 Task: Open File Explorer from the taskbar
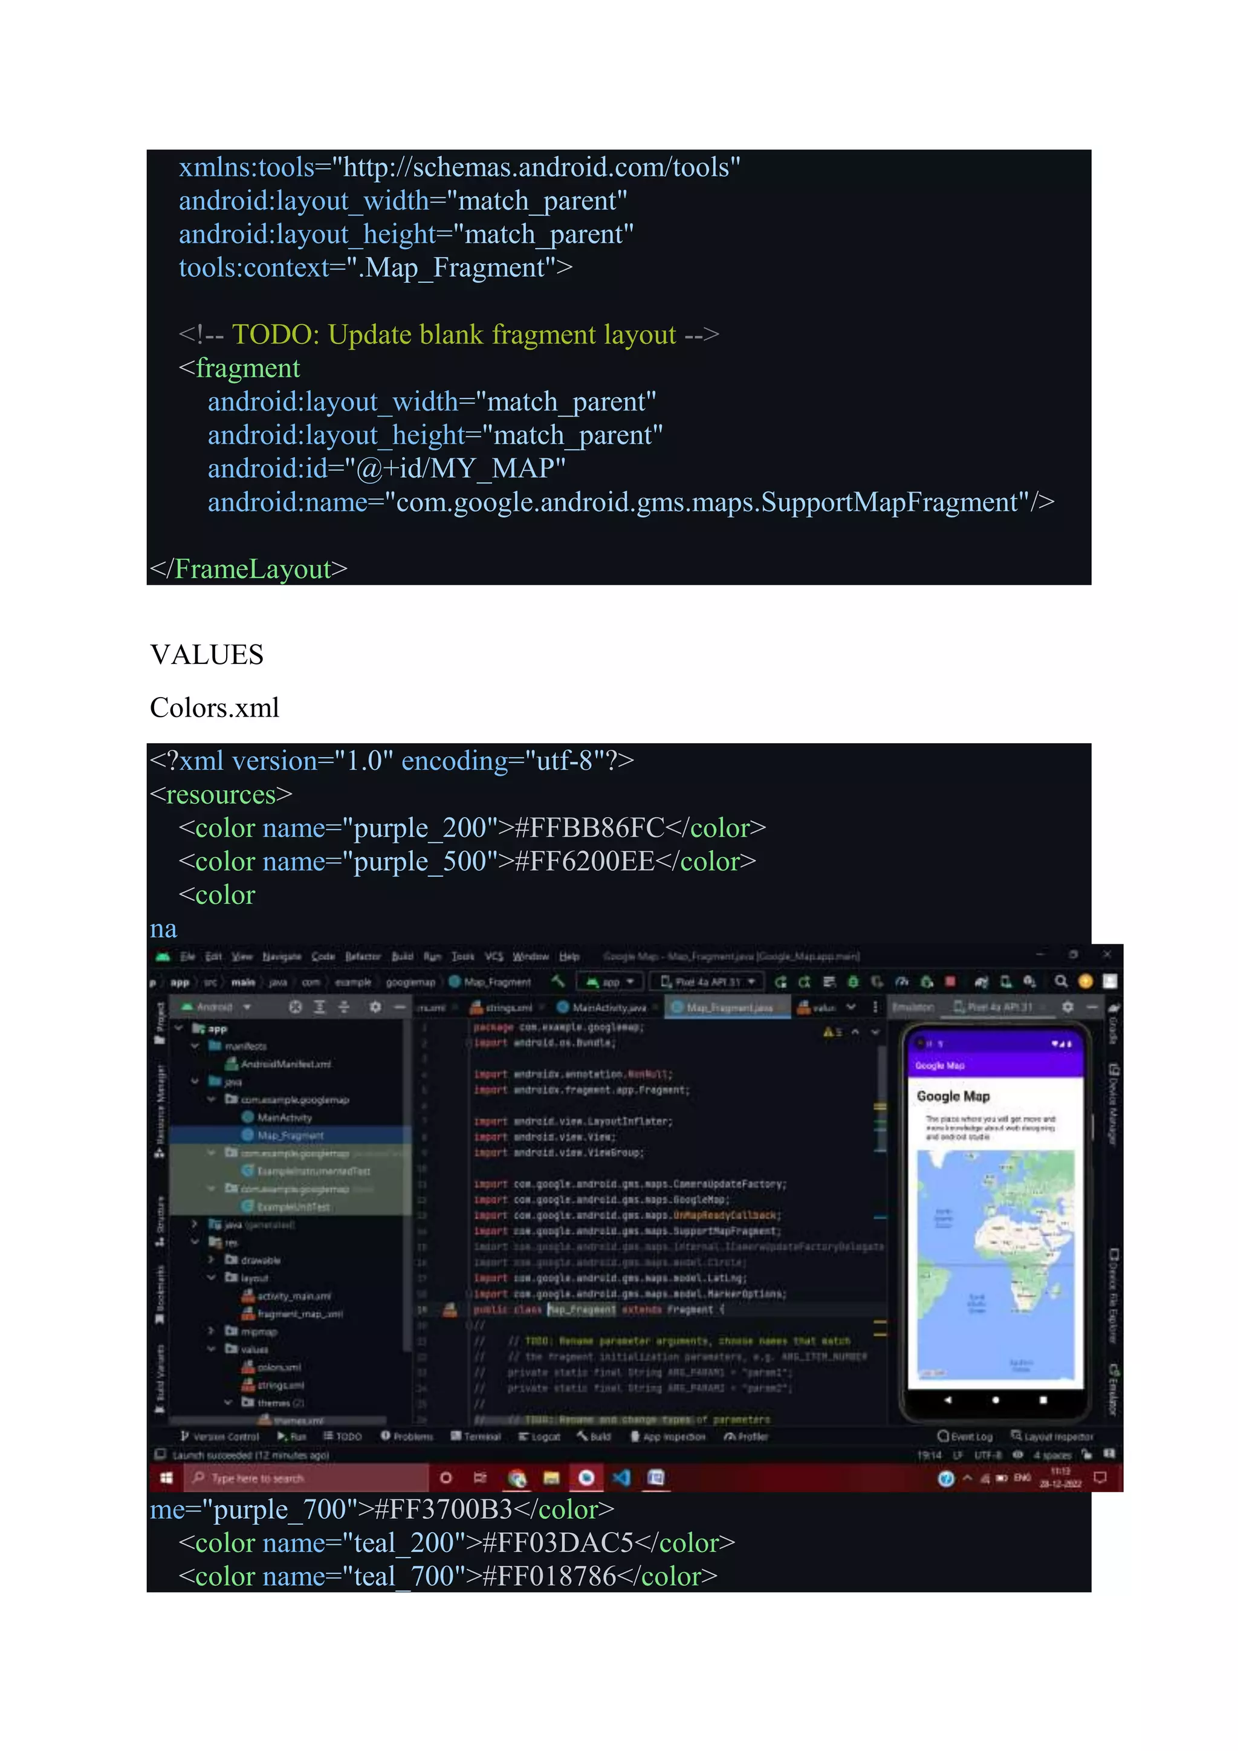[x=551, y=1478]
